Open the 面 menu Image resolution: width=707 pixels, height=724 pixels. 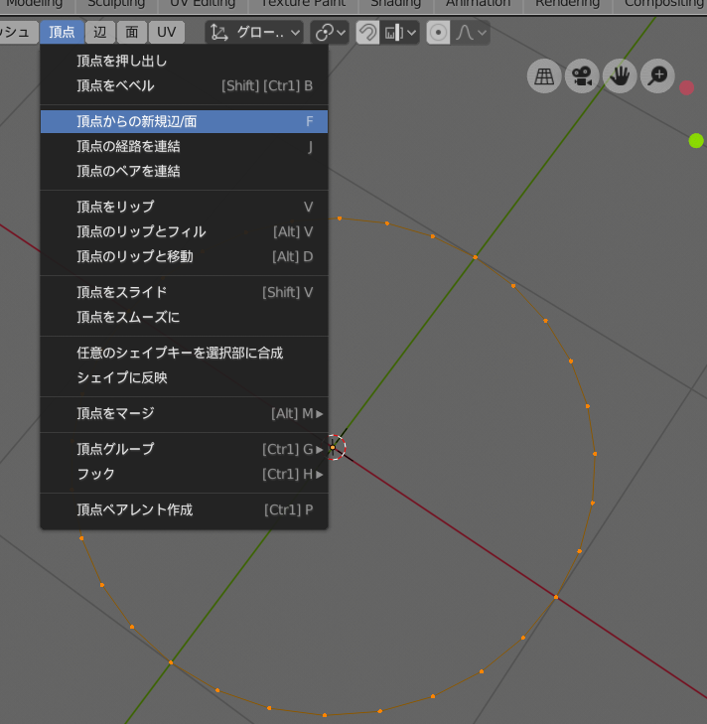132,32
